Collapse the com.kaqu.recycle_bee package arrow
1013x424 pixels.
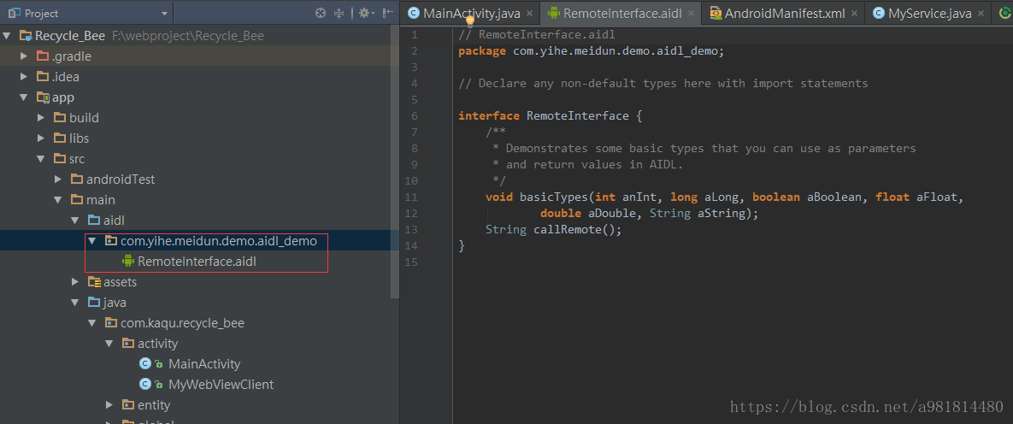click(92, 323)
